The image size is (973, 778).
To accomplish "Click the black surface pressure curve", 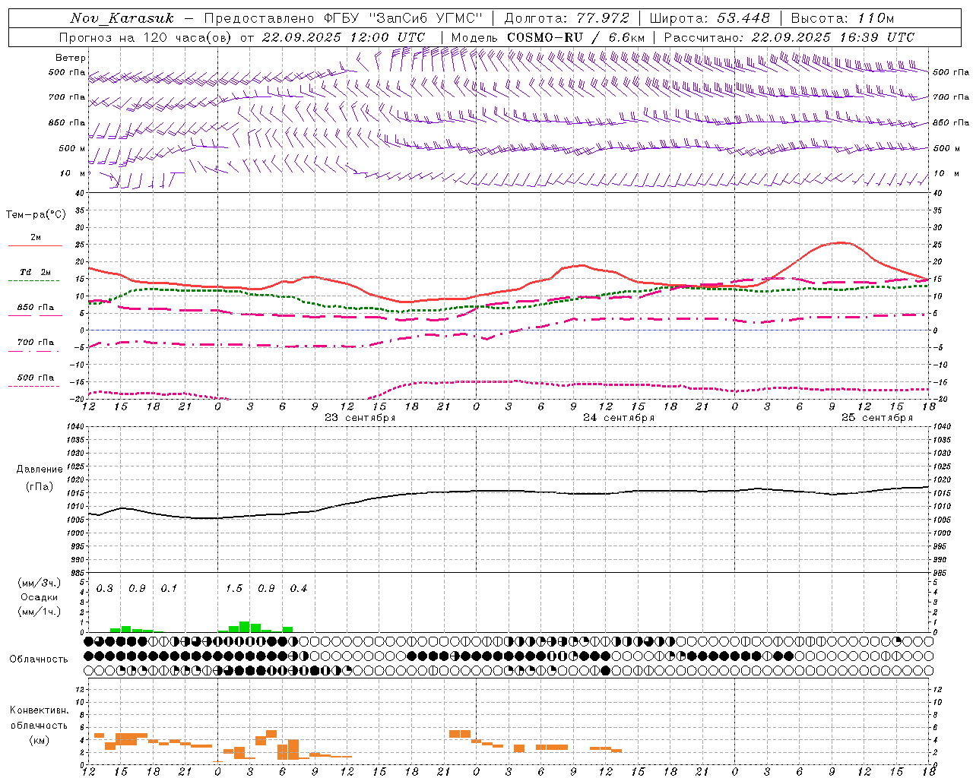I will (x=509, y=491).
